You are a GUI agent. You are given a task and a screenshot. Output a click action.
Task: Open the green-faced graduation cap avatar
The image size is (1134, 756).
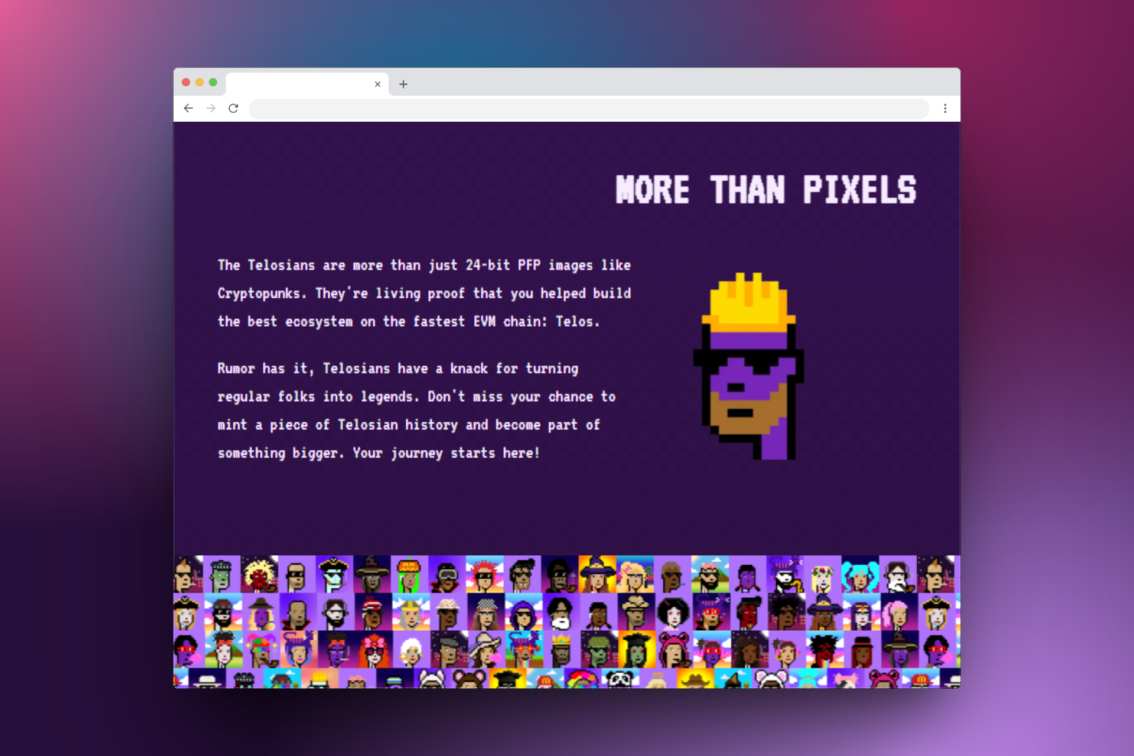click(637, 650)
